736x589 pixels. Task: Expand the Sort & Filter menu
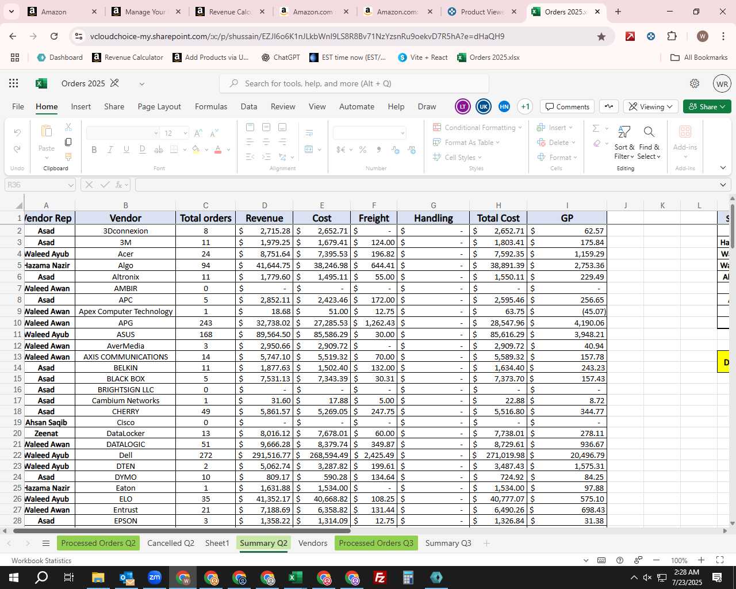click(x=624, y=143)
